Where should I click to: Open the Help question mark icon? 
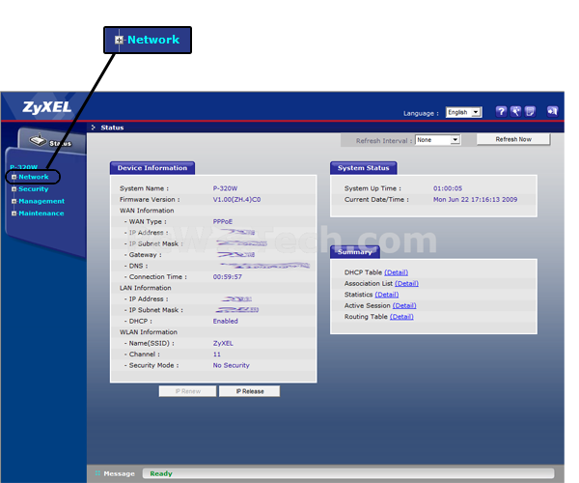point(501,112)
